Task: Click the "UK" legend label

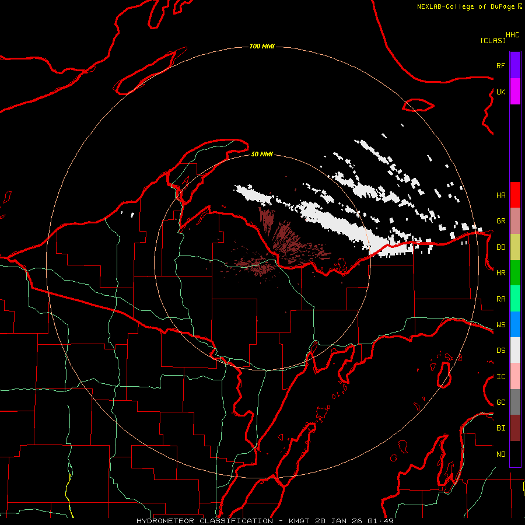Action: [x=501, y=92]
